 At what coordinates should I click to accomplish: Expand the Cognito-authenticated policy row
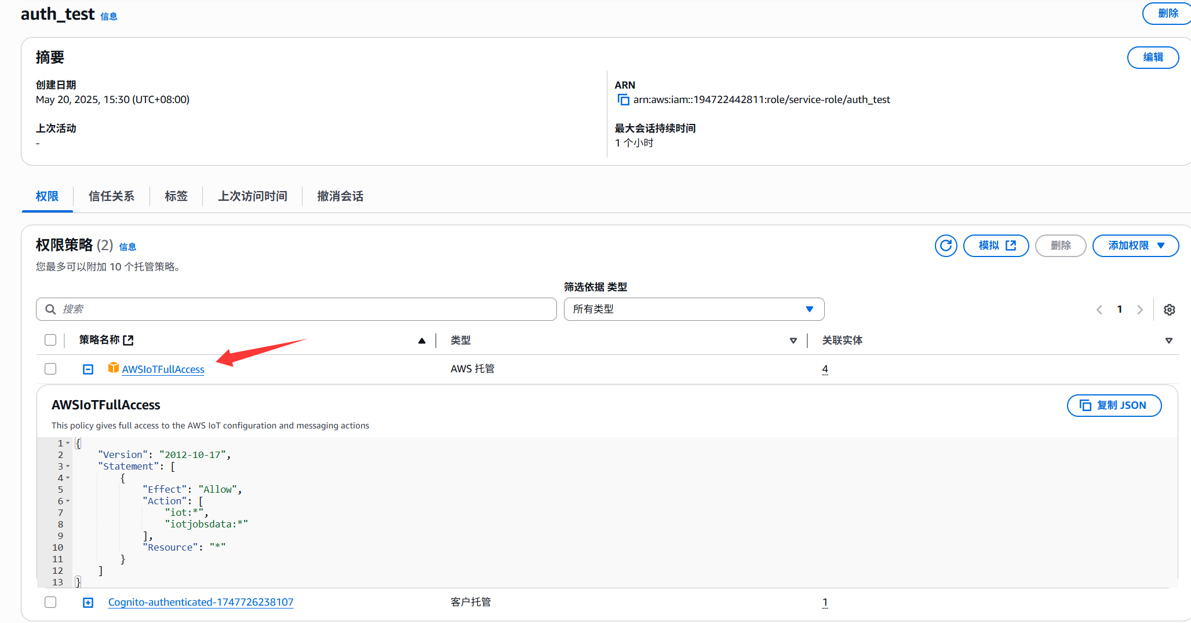[x=88, y=603]
